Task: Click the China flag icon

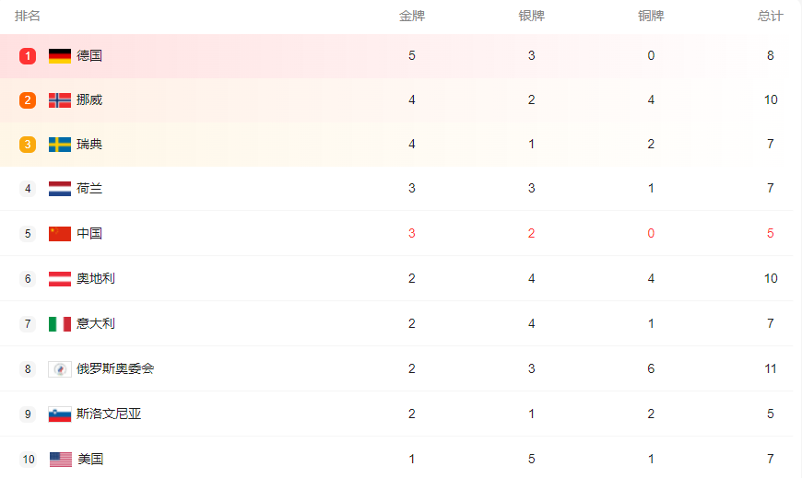Action: 60,234
